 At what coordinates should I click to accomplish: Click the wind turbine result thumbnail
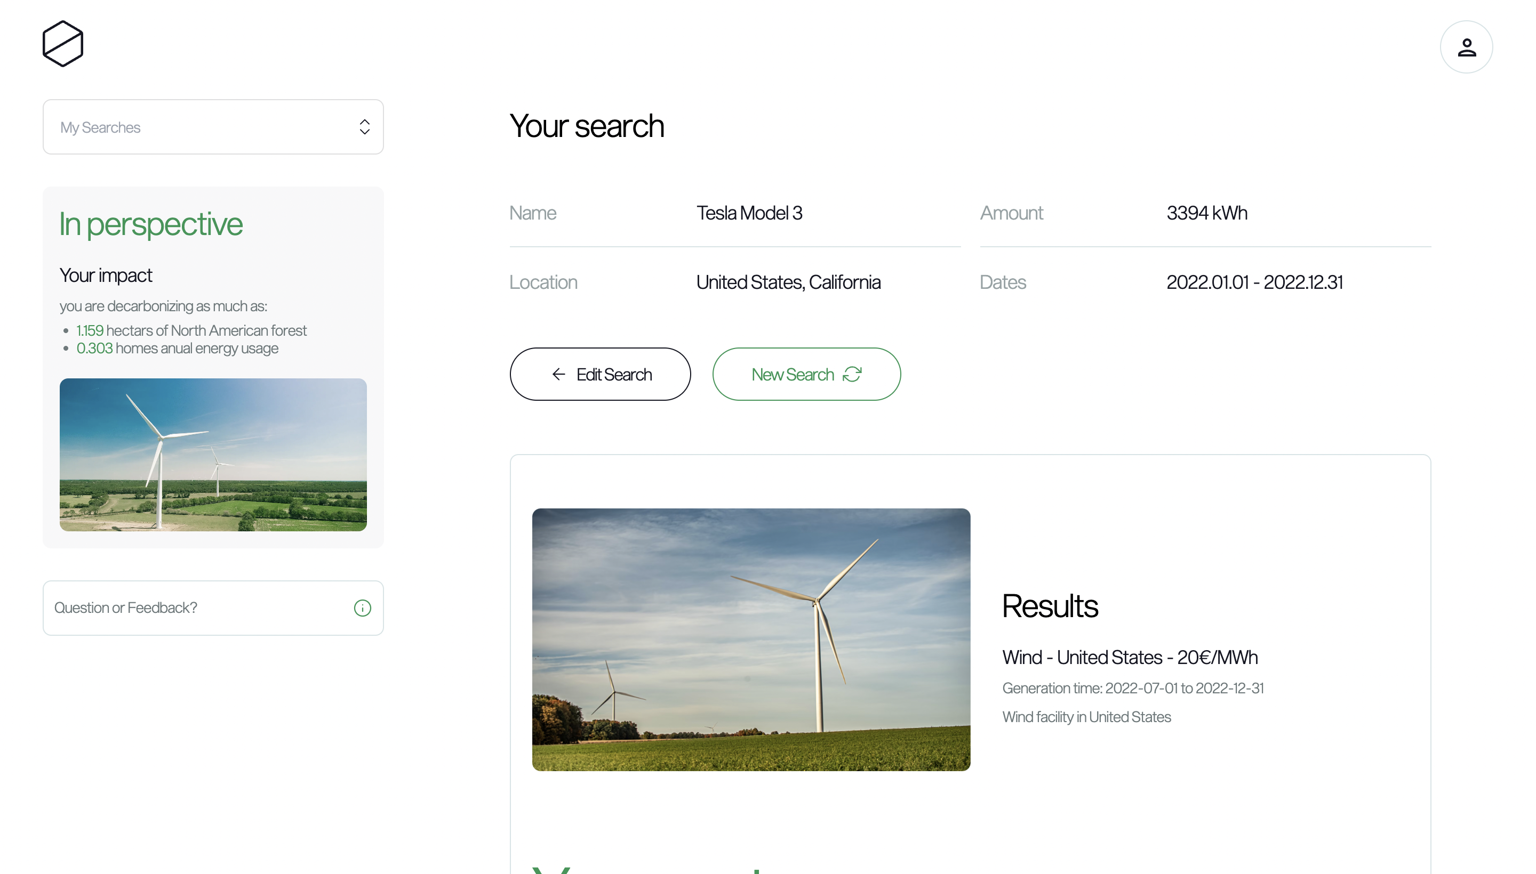click(751, 639)
